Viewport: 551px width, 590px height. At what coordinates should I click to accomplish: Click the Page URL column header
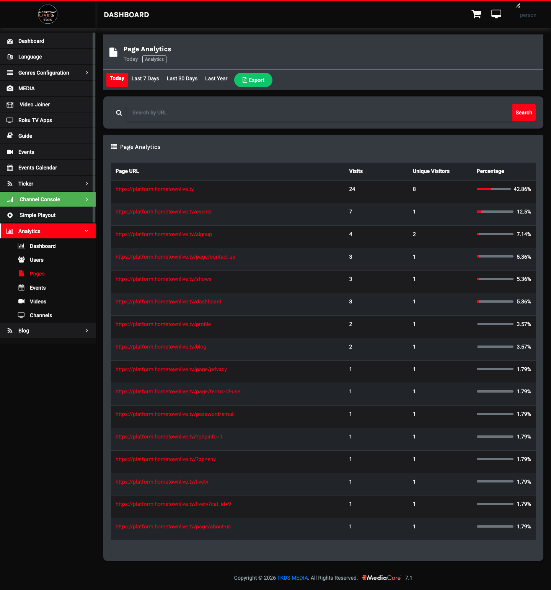click(x=127, y=171)
